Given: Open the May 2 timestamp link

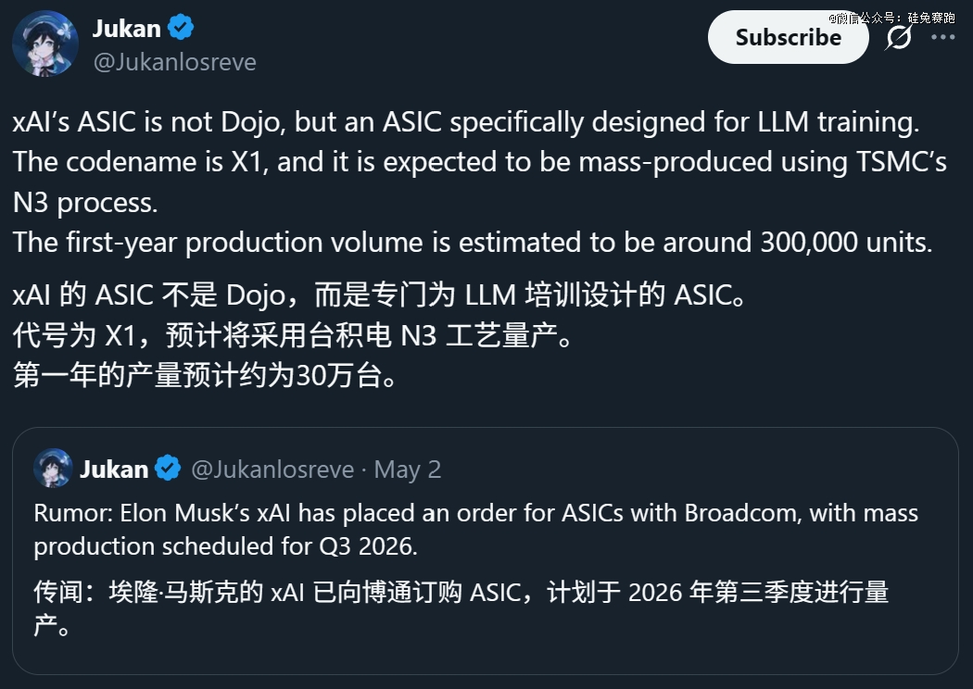Looking at the screenshot, I should [408, 470].
